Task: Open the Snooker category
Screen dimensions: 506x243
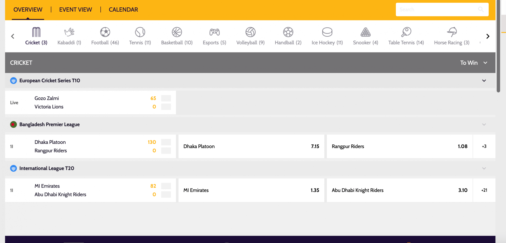Action: tap(365, 32)
